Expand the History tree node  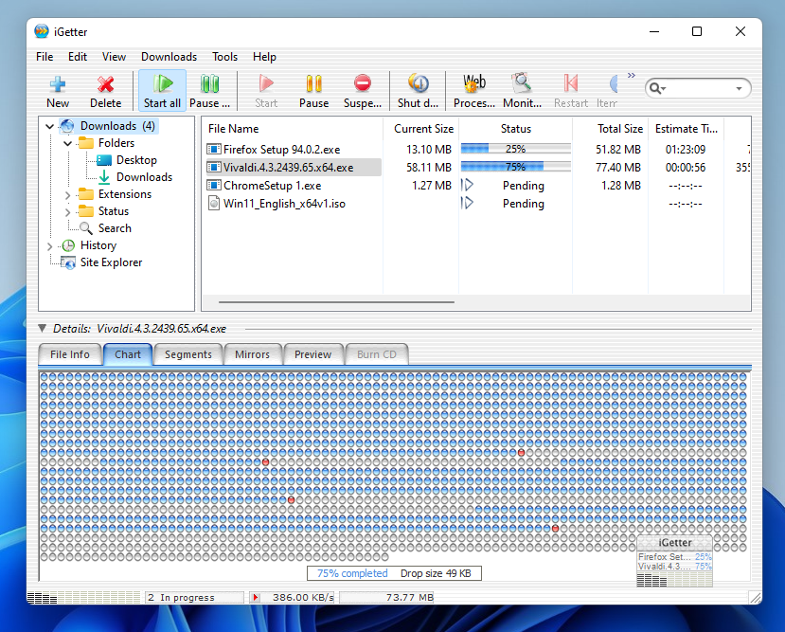click(50, 245)
